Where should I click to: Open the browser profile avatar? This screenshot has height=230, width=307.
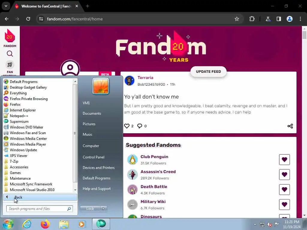pyautogui.click(x=290, y=19)
